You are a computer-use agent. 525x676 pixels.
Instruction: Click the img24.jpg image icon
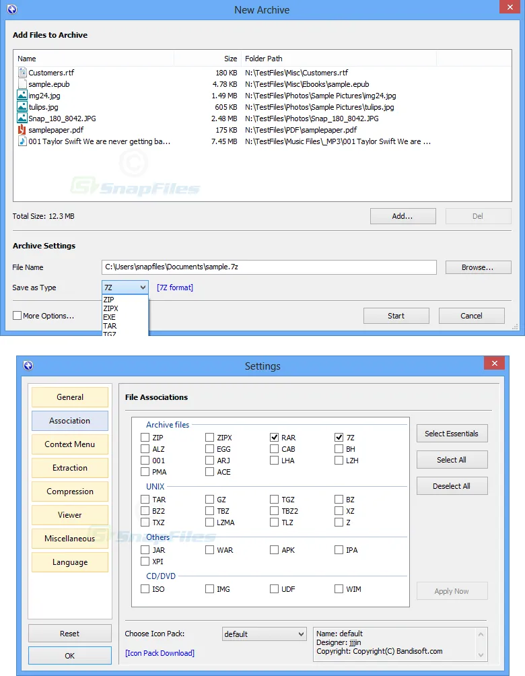click(22, 96)
